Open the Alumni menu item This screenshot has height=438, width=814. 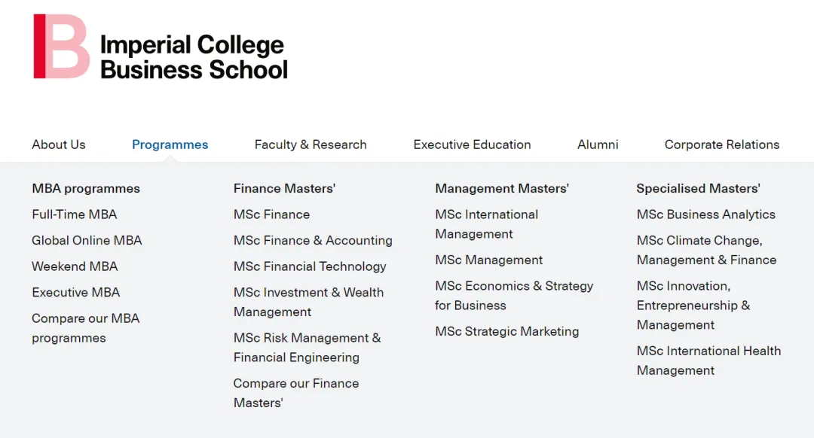(x=598, y=144)
